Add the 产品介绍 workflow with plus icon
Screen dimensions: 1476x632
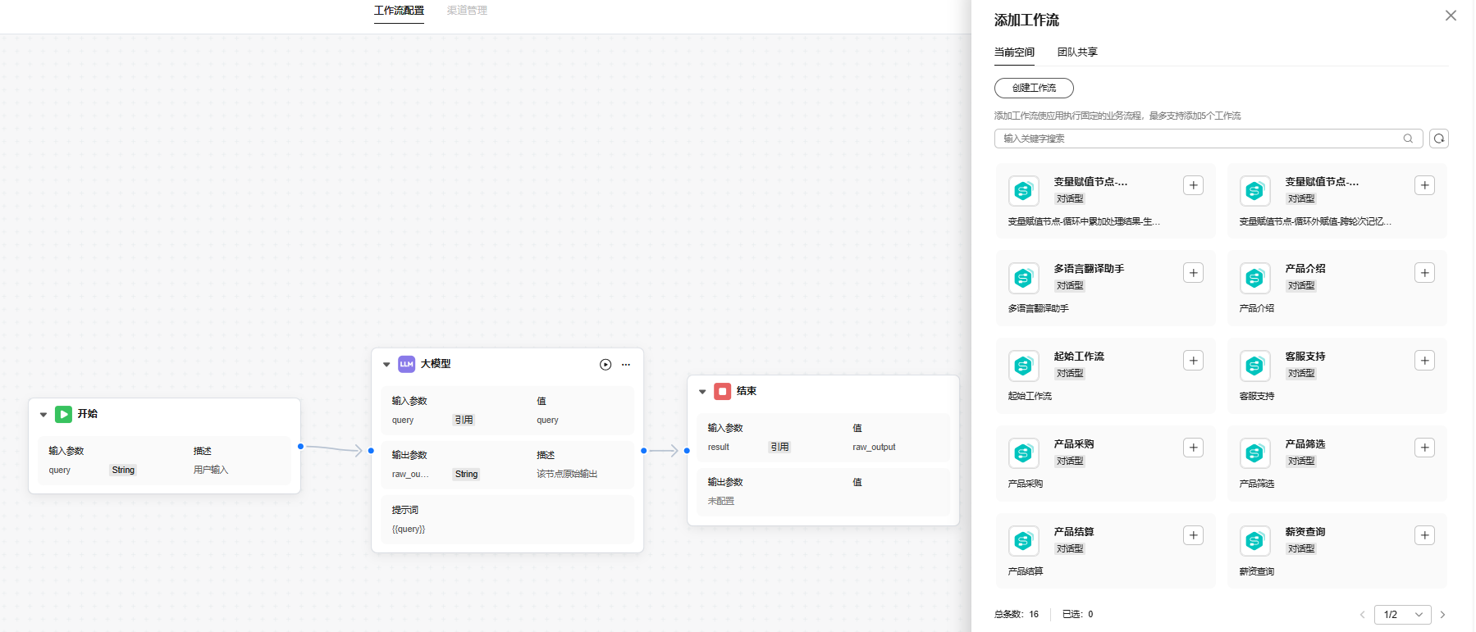point(1424,273)
